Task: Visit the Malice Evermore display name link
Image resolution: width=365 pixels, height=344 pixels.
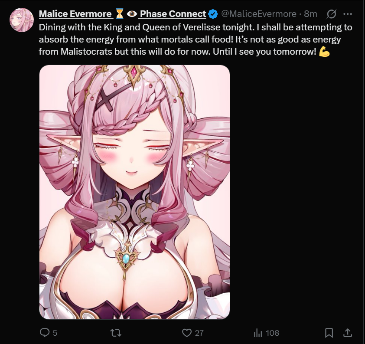Action: [75, 14]
